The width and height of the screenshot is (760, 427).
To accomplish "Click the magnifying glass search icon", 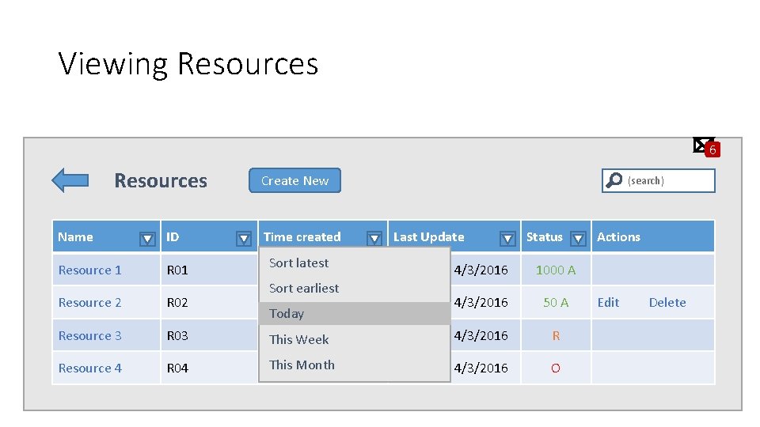I will tap(614, 181).
